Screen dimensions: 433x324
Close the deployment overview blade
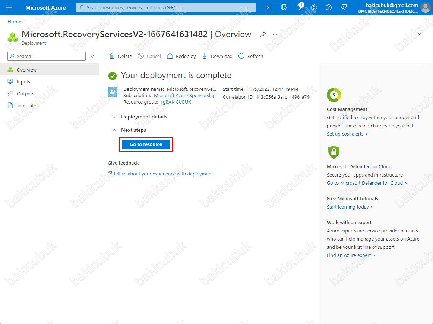(x=420, y=34)
